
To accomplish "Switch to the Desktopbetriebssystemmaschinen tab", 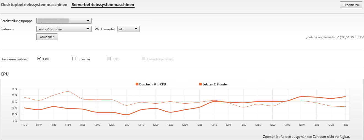I will point(34,5).
